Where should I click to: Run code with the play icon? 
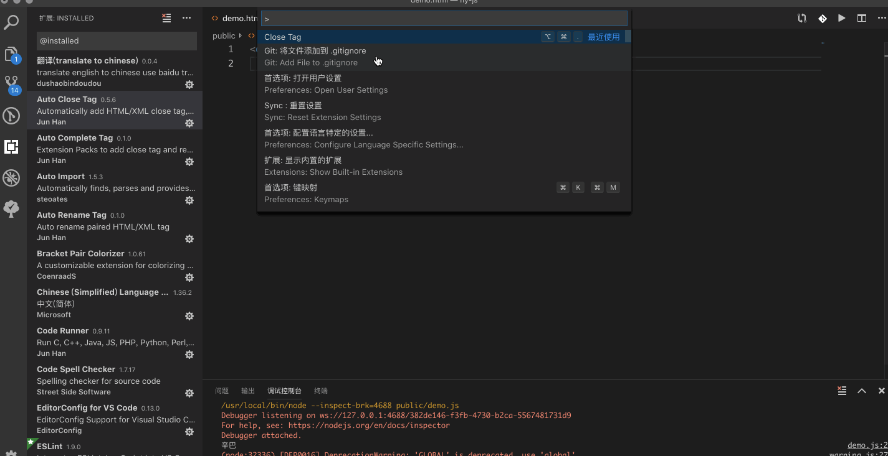tap(842, 18)
